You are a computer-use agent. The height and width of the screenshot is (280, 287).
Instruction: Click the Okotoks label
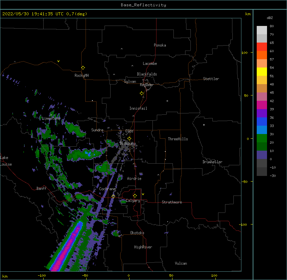(137, 233)
